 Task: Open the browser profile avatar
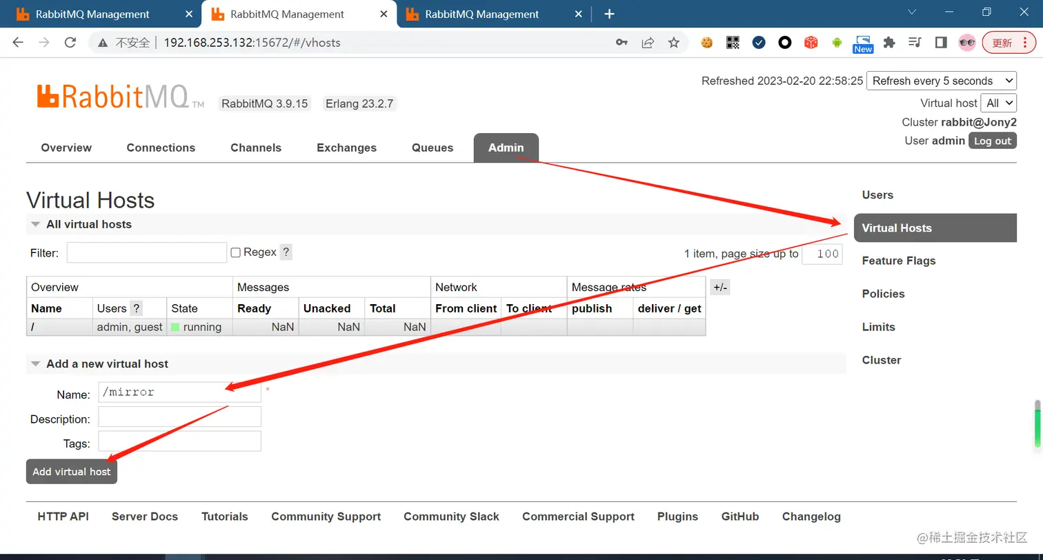(x=967, y=42)
